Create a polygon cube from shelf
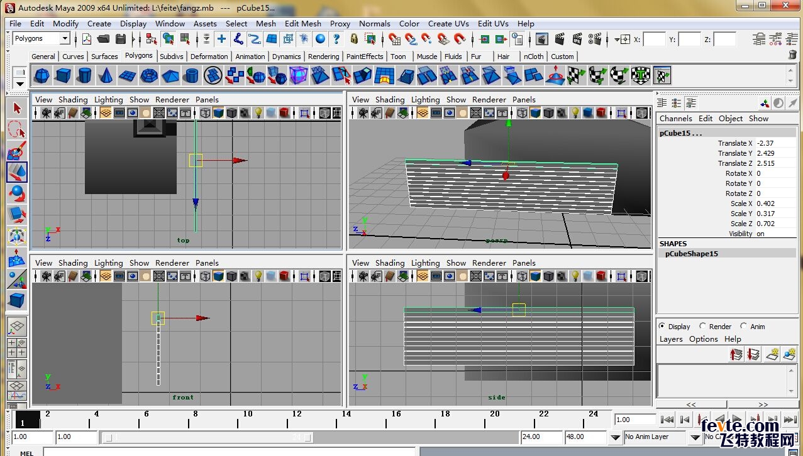 pos(63,76)
